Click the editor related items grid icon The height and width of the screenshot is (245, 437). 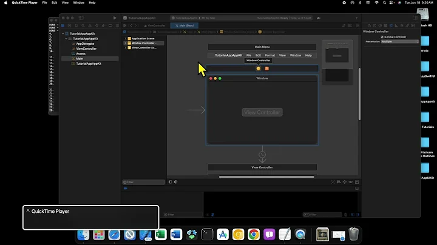tap(125, 25)
